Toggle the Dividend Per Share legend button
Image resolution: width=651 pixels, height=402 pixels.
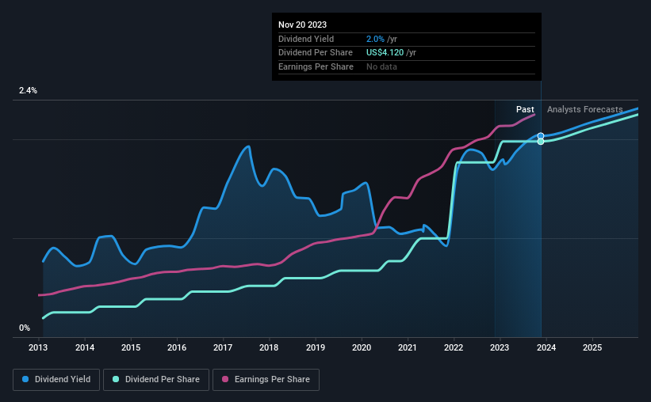coord(156,380)
